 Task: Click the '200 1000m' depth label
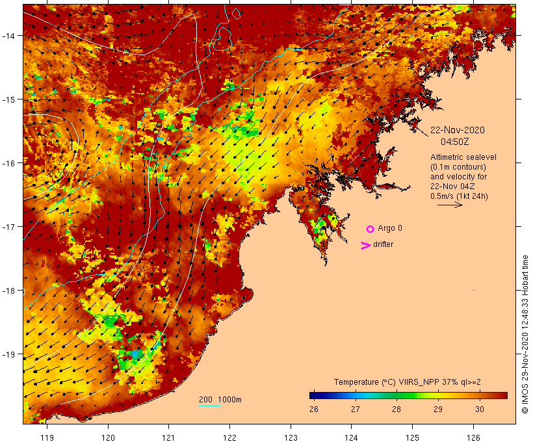pyautogui.click(x=220, y=400)
